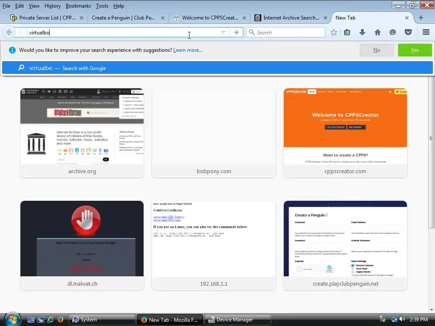
Task: Open the URL history dropdown arrow
Action: 223,32
